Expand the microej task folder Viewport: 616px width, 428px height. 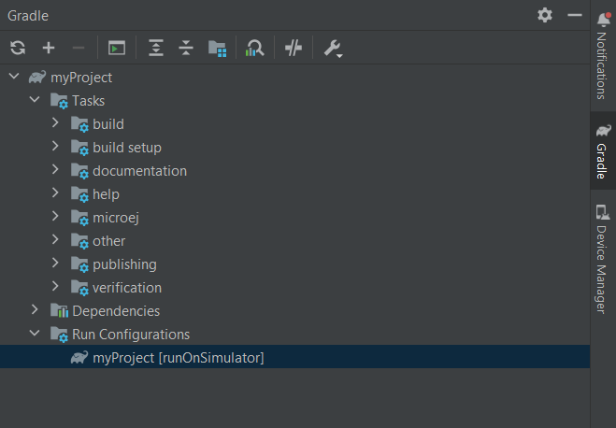pyautogui.click(x=55, y=217)
